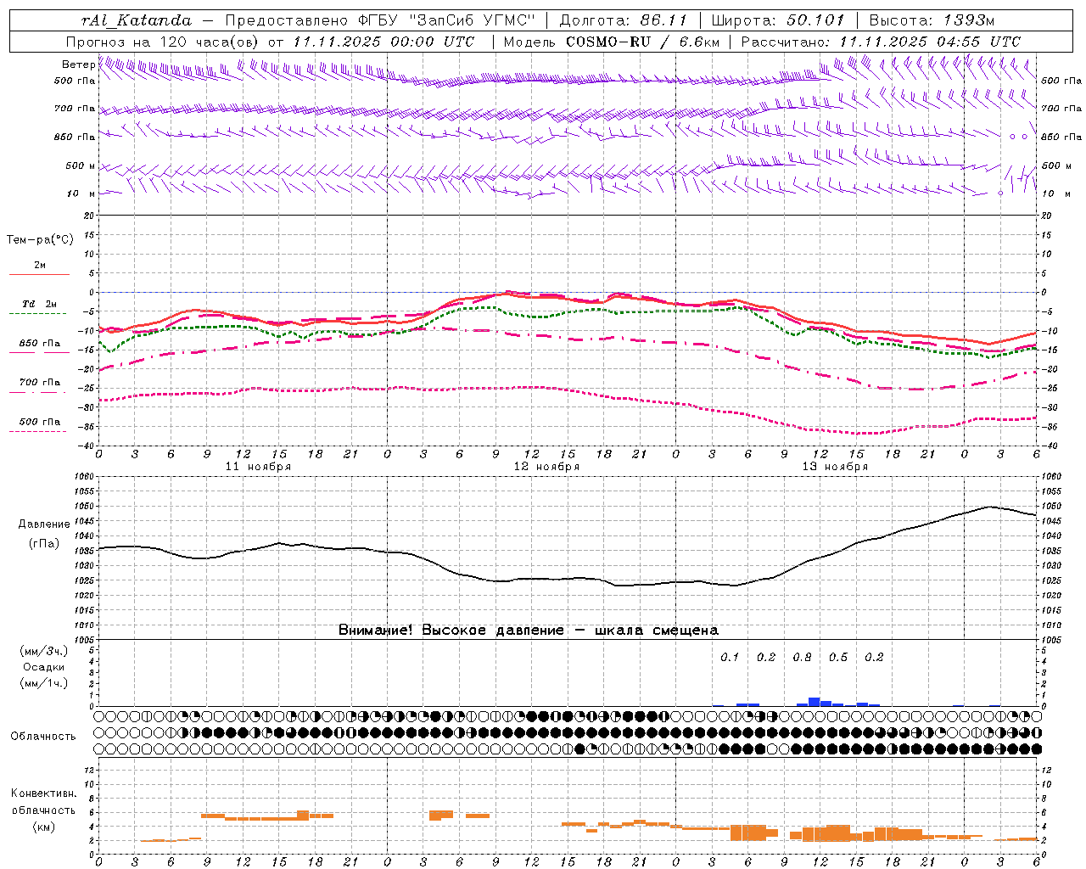This screenshot has width=1086, height=869.
Task: Click the tallest blue precipitation bar
Action: tap(814, 702)
